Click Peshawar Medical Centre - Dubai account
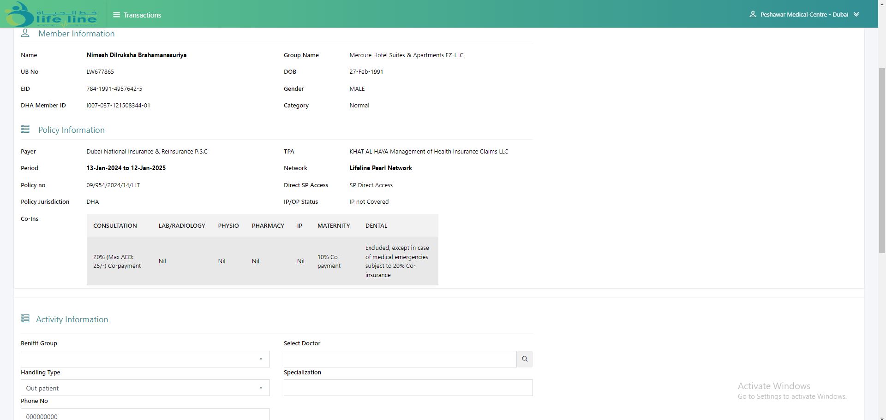This screenshot has width=886, height=420. (x=804, y=15)
